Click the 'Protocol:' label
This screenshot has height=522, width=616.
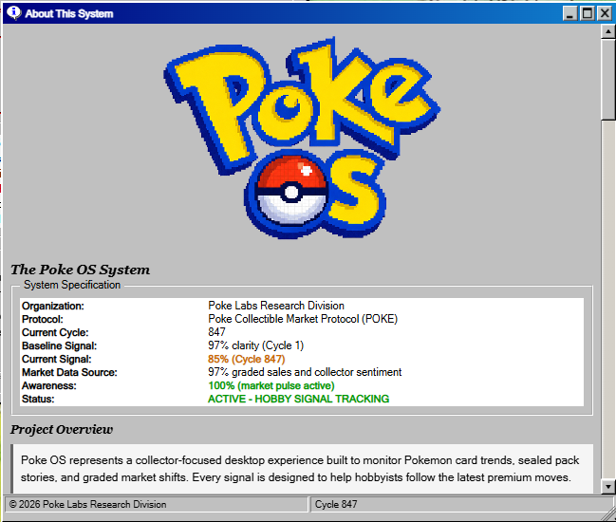click(43, 319)
